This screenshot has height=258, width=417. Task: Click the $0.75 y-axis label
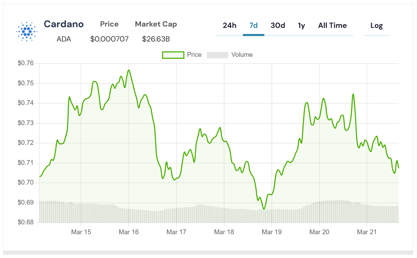pyautogui.click(x=26, y=83)
